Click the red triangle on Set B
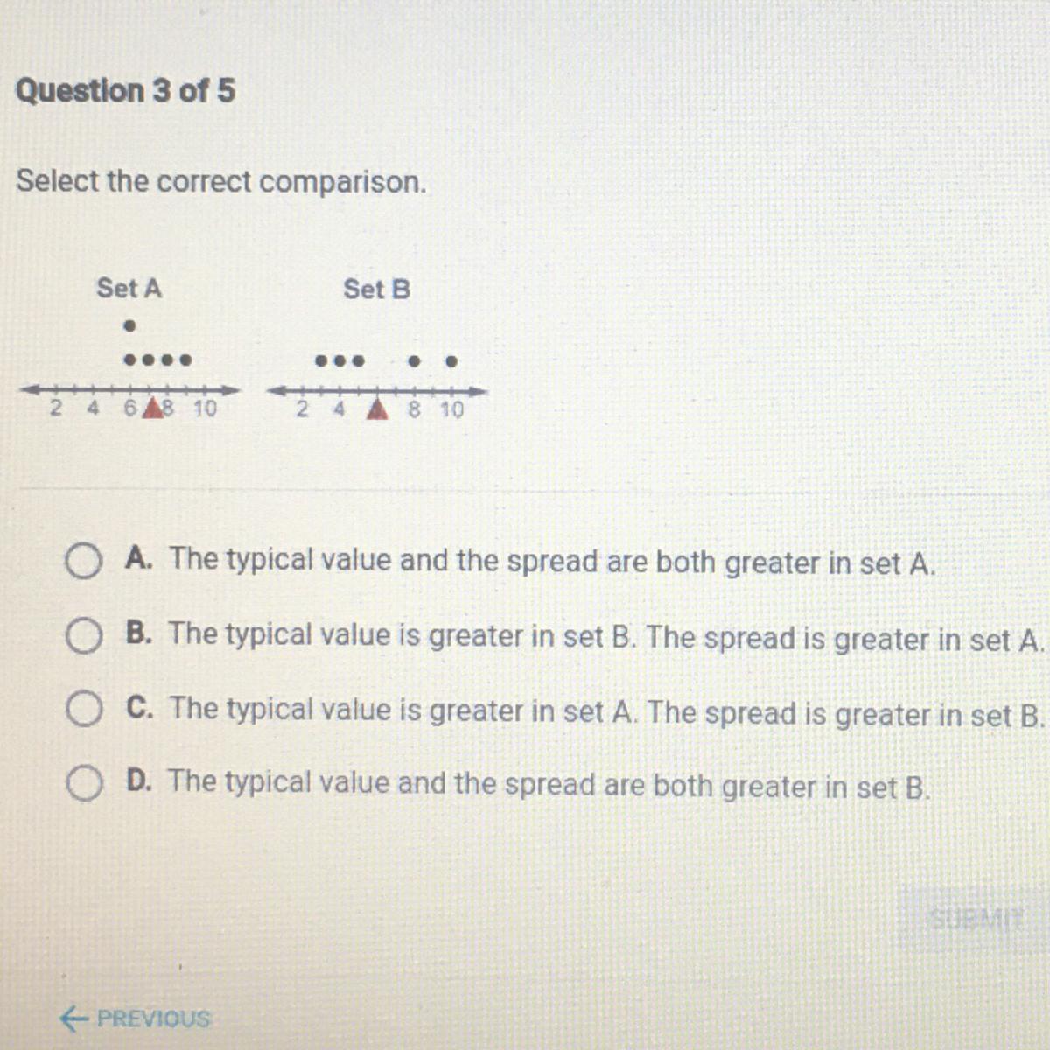This screenshot has width=1050, height=1050. click(377, 409)
